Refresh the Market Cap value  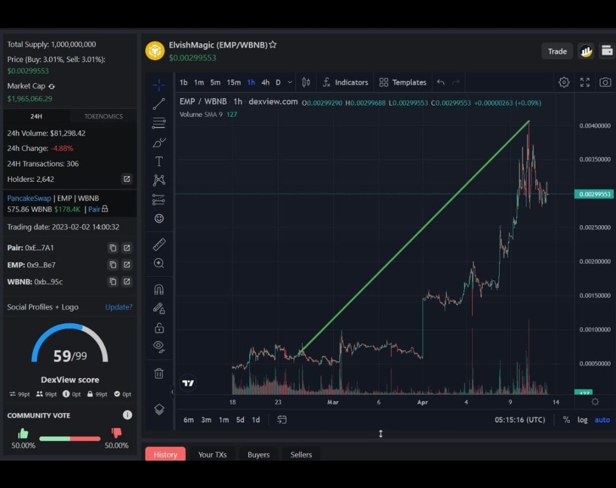coord(51,87)
